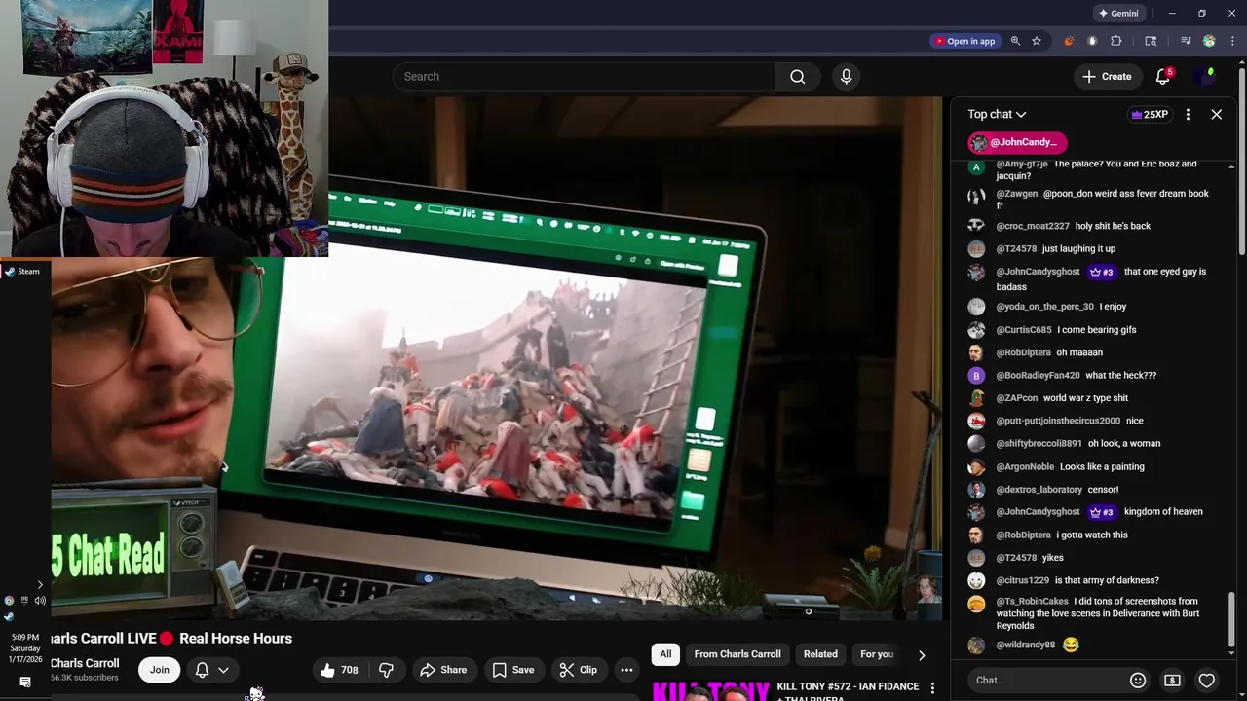Open the browser zoom magnifier icon
Screen dimensions: 1247x701
click(x=1015, y=41)
